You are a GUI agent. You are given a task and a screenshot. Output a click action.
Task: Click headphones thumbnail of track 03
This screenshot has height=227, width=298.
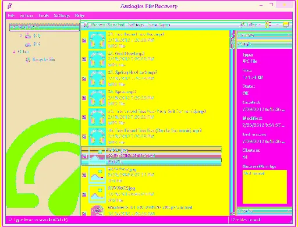click(x=97, y=79)
